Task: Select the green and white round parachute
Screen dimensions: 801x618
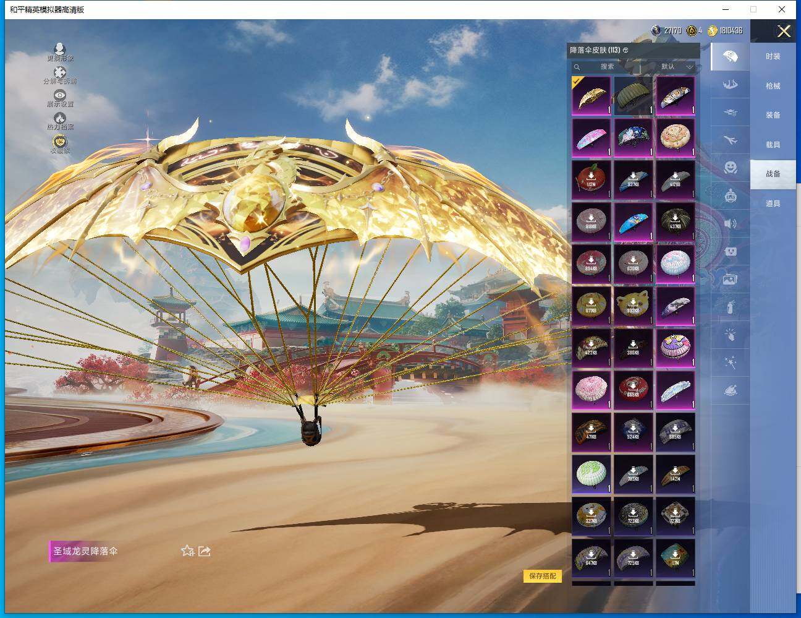Action: coord(591,474)
